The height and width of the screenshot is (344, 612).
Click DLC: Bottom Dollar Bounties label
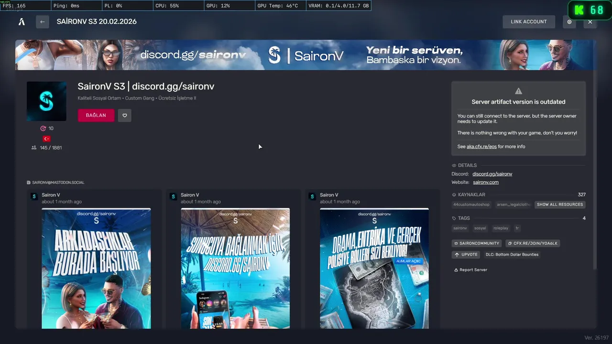click(x=512, y=255)
